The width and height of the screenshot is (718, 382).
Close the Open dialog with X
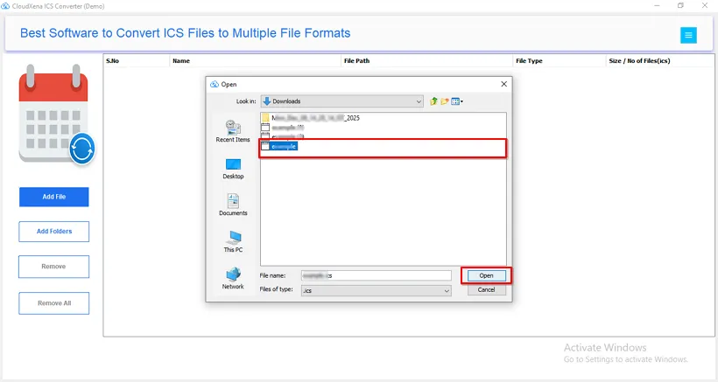[x=503, y=84]
